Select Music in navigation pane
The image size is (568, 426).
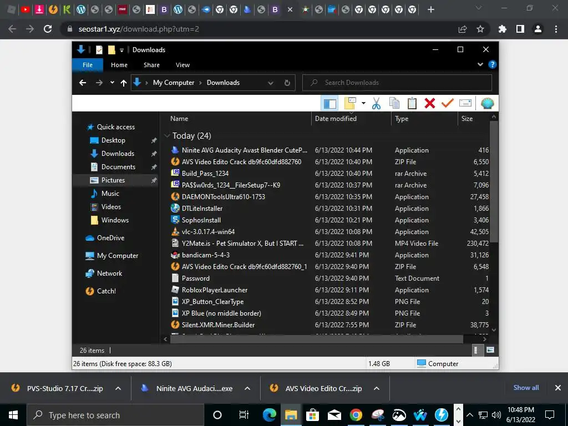coord(110,194)
